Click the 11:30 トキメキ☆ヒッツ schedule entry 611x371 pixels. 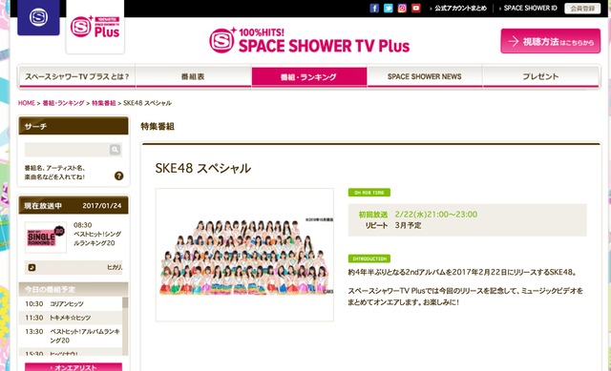[71, 318]
